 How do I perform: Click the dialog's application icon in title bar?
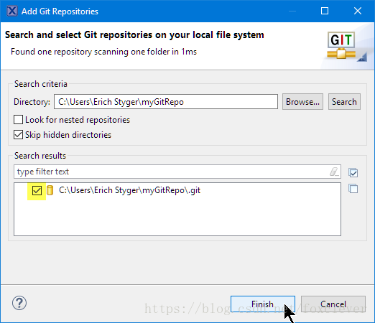pos(12,11)
